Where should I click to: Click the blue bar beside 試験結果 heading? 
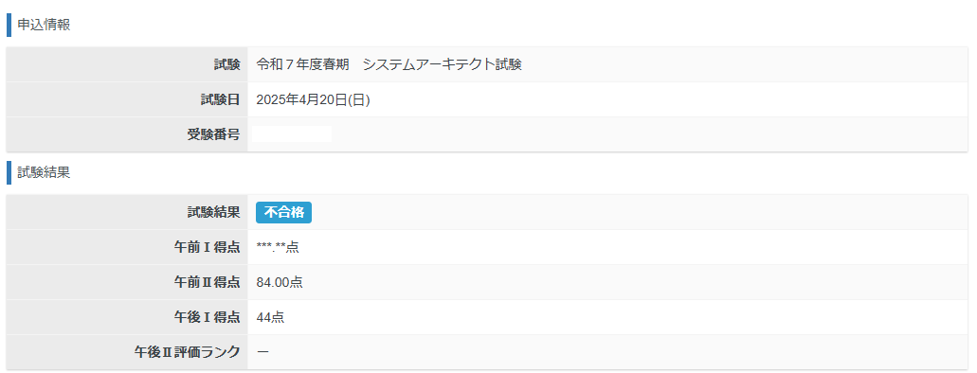point(9,172)
